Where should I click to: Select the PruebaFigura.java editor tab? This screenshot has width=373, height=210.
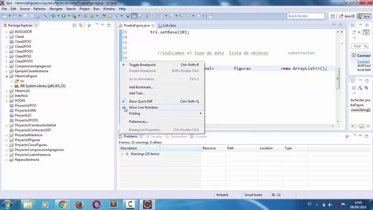pyautogui.click(x=136, y=26)
